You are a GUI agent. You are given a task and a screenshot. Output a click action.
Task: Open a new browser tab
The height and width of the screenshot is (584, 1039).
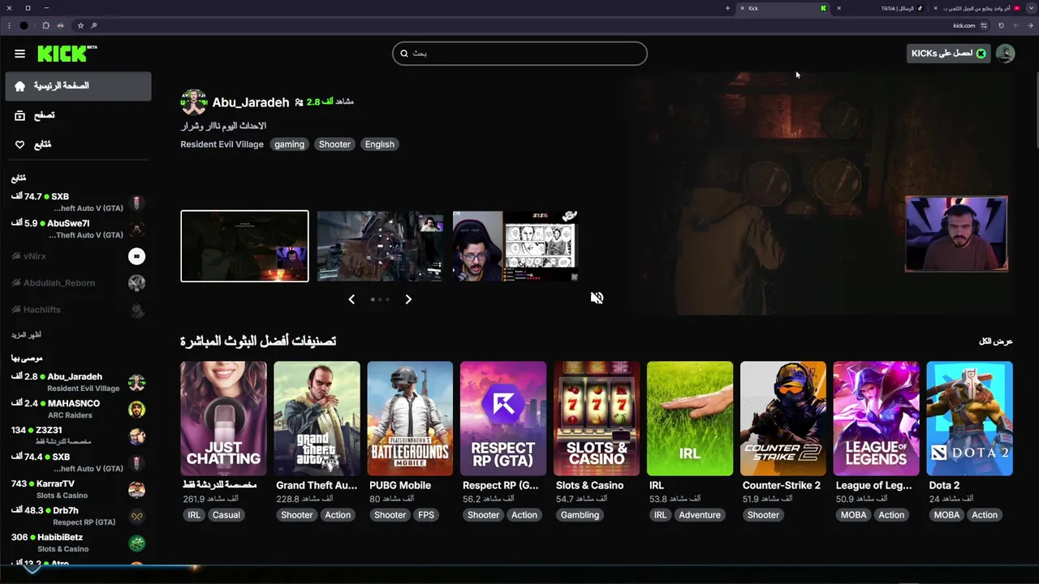click(727, 8)
